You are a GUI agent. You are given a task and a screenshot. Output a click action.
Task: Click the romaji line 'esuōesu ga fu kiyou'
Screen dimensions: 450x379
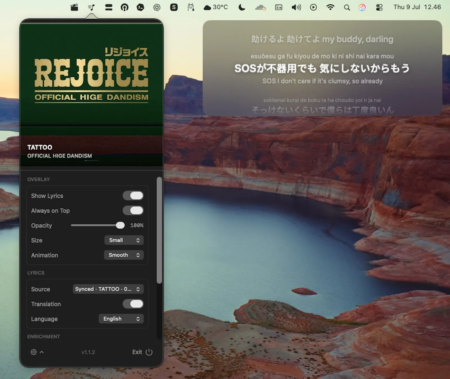[x=322, y=56]
